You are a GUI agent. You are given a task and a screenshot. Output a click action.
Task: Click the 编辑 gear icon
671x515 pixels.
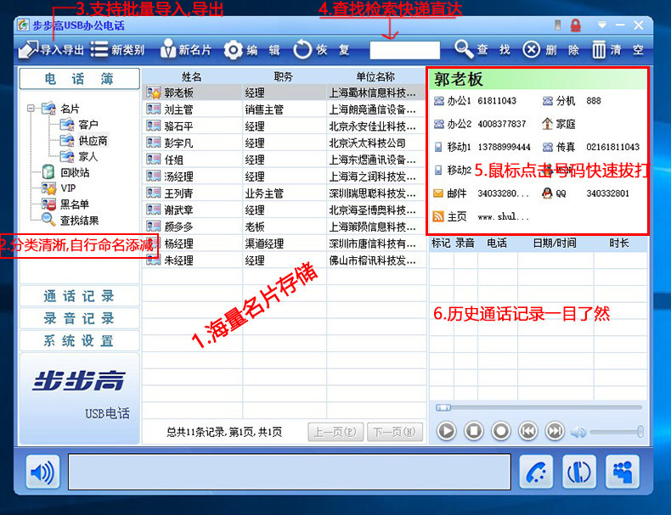click(x=234, y=50)
